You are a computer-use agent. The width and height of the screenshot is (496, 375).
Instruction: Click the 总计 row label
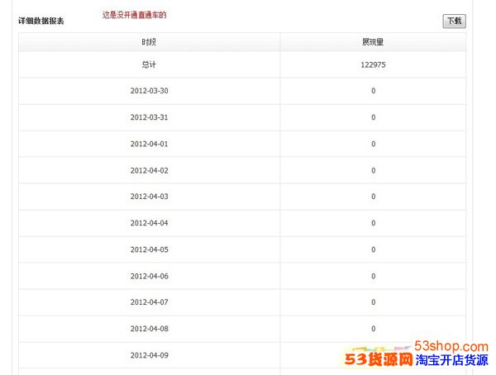[x=149, y=64]
